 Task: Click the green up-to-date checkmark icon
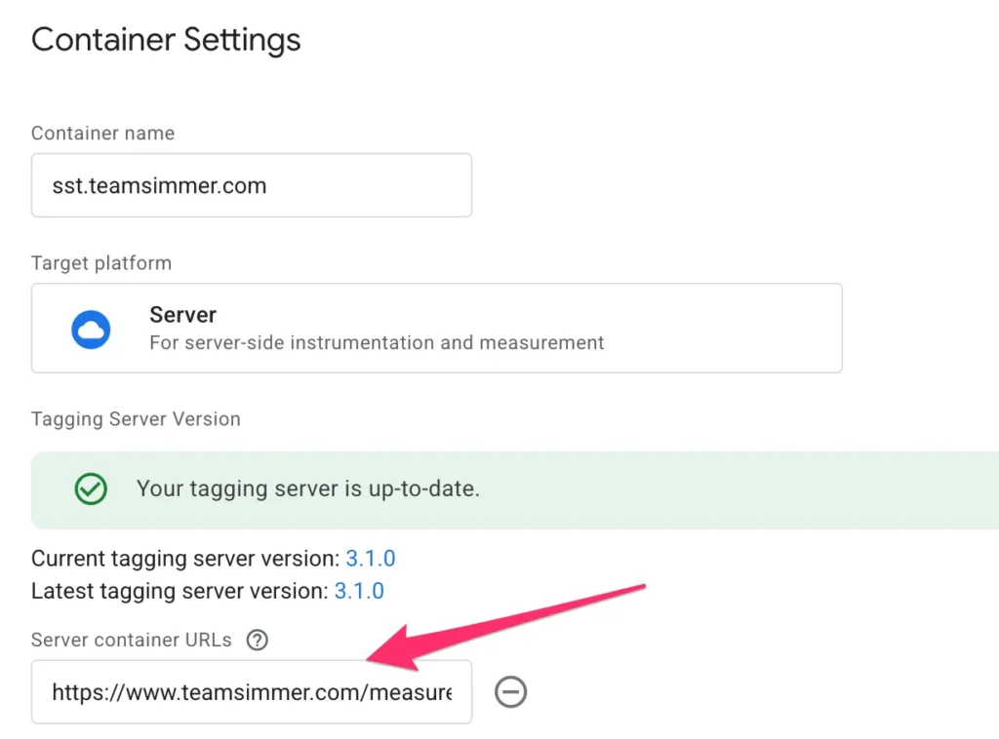click(x=91, y=488)
